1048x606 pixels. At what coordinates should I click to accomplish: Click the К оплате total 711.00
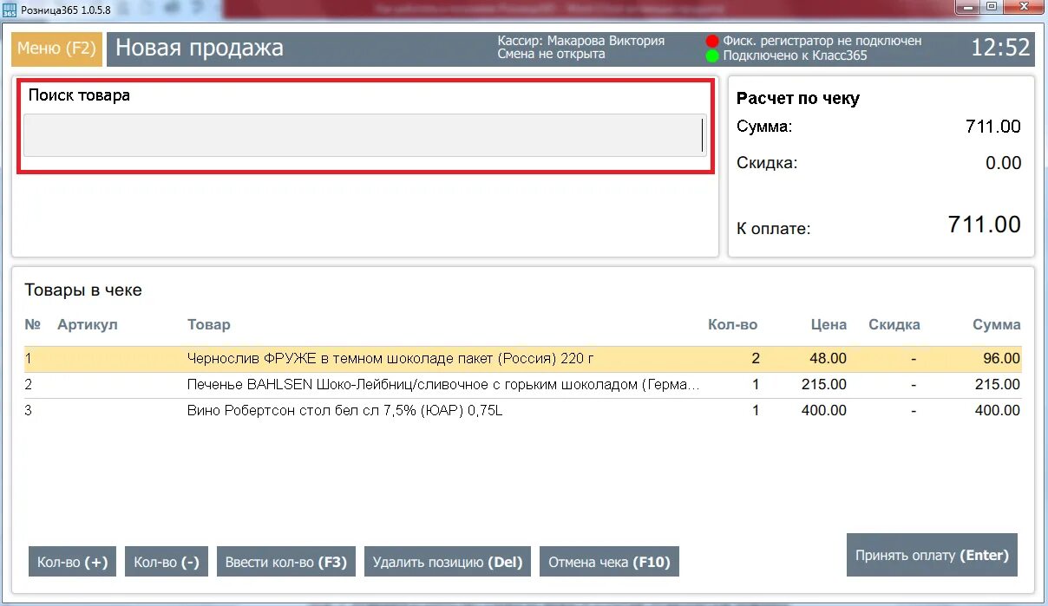coord(985,225)
